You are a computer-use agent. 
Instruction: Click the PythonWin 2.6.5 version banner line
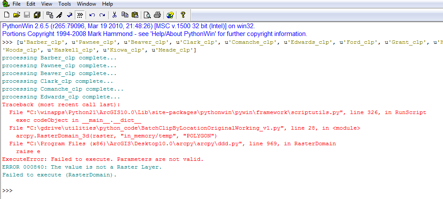[x=129, y=26]
